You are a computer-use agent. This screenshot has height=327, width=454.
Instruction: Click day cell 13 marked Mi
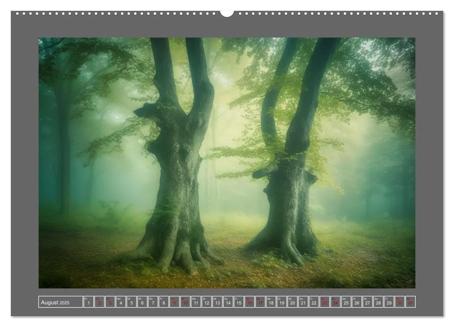point(217,302)
